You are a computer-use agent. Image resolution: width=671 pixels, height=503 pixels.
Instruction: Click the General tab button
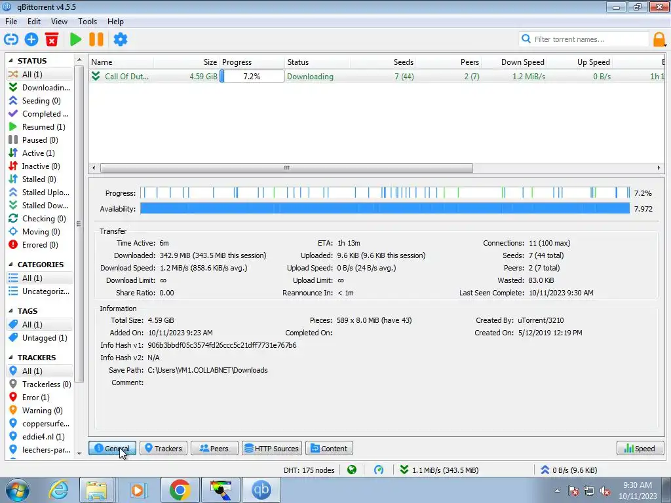[x=112, y=448]
